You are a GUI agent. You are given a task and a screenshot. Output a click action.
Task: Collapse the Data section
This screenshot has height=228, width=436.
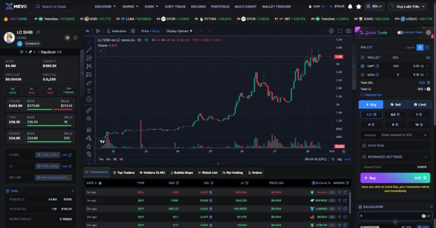[x=72, y=191]
